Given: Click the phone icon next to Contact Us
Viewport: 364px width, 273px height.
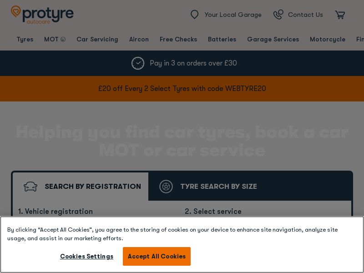Looking at the screenshot, I should (278, 15).
